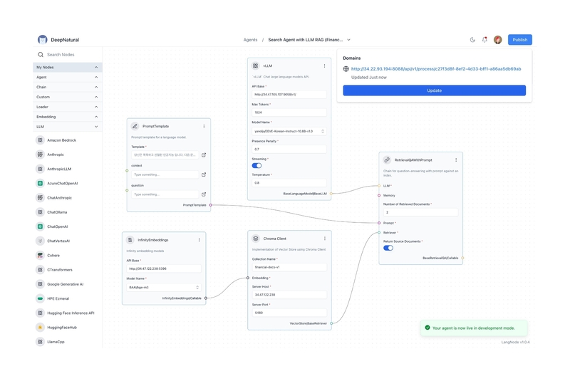Viewport: 570px width, 381px height.
Task: Click the DeepNatural logo icon
Action: [x=42, y=40]
